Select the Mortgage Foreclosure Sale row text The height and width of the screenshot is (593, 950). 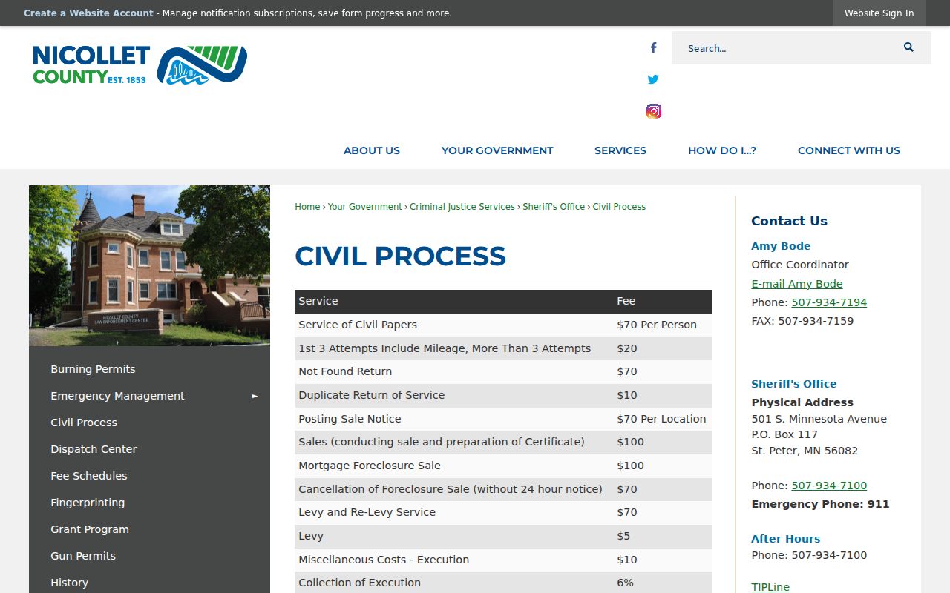pos(370,466)
